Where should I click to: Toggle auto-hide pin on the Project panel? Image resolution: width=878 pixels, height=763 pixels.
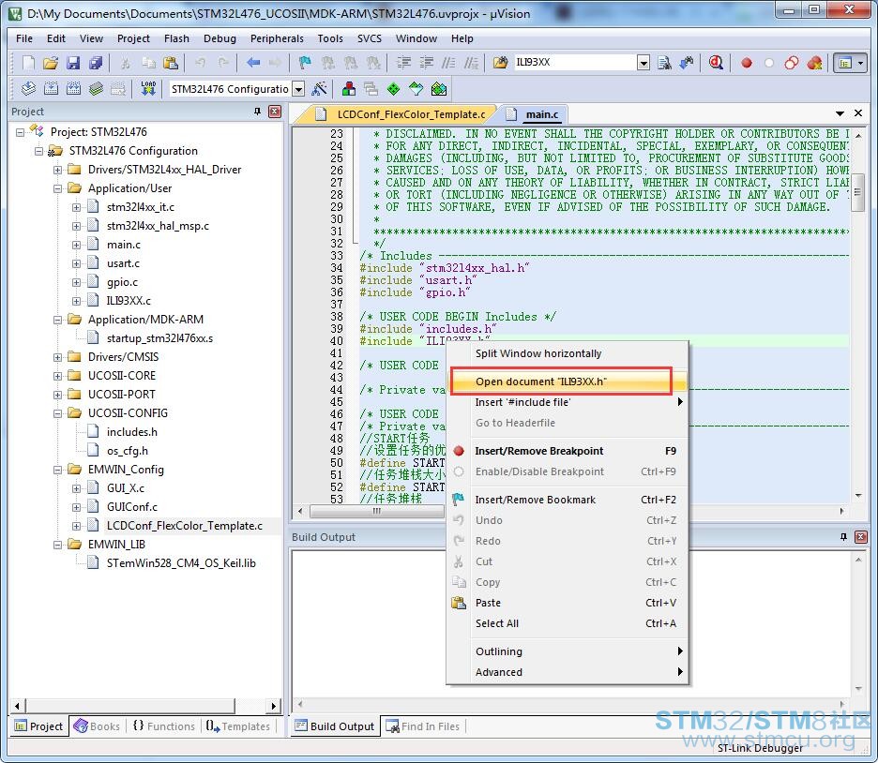[x=258, y=112]
